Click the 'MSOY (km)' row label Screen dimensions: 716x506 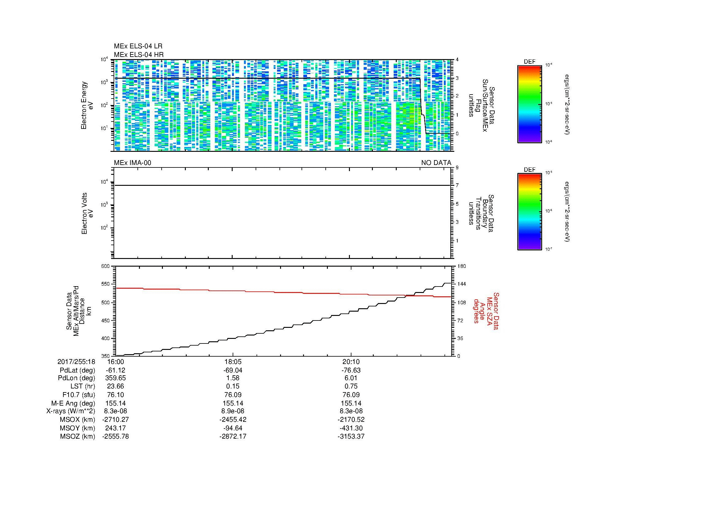point(78,428)
